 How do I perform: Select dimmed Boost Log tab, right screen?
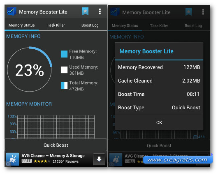tap(193, 26)
